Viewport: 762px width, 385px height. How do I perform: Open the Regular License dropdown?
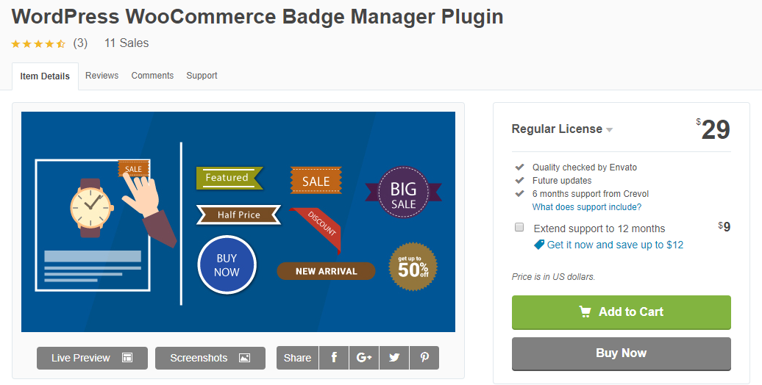[562, 129]
